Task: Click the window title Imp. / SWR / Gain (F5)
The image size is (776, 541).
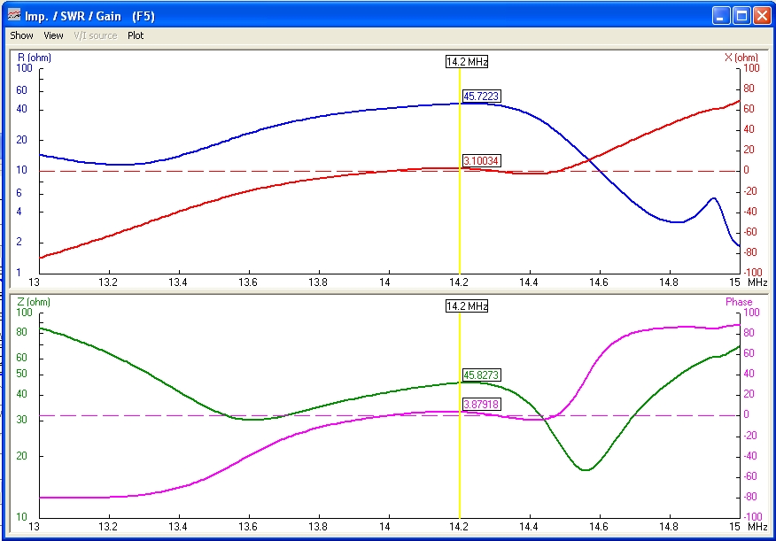Action: tap(90, 16)
